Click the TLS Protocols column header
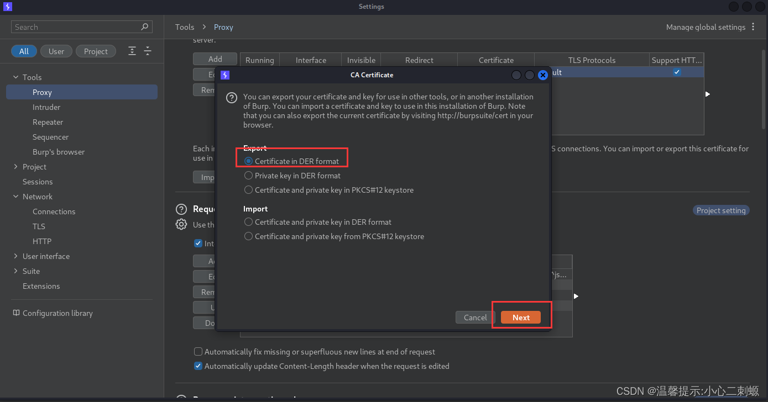768x402 pixels. pos(592,60)
